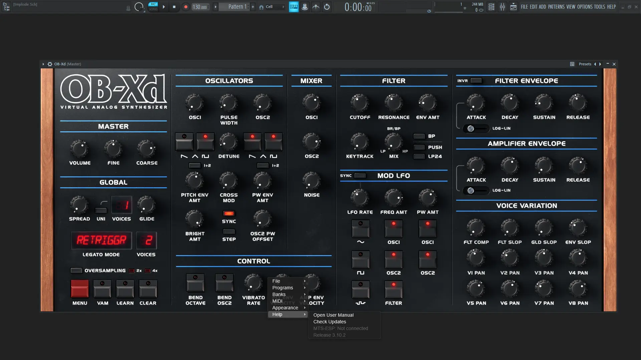Toggle the filter envelope INVR switch
641x360 pixels.
click(x=476, y=81)
